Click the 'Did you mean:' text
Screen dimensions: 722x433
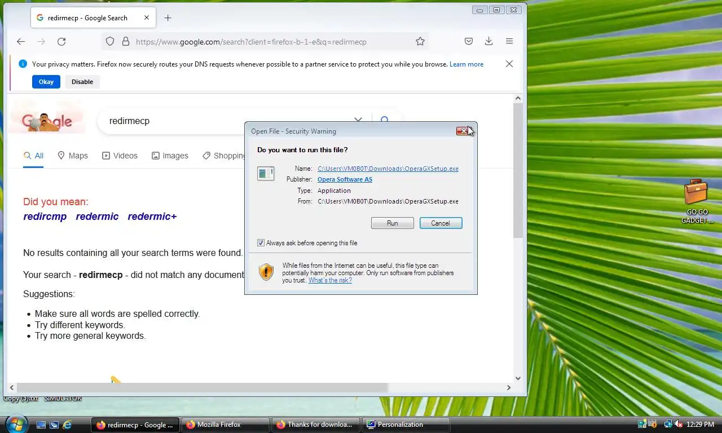point(56,202)
